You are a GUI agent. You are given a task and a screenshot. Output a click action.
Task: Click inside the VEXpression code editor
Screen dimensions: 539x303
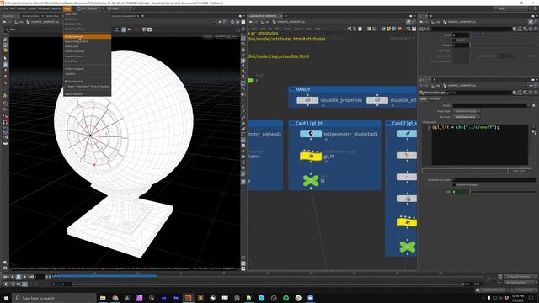click(x=479, y=145)
